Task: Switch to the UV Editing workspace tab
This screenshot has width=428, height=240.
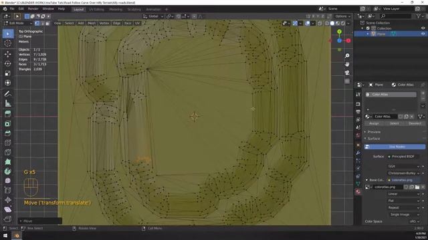Action: [x=96, y=9]
